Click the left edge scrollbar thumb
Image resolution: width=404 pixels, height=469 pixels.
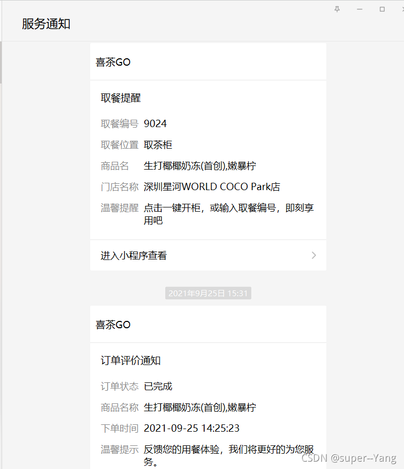[x=1, y=62]
